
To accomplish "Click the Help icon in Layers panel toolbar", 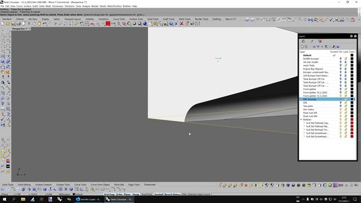I will 338,47.
